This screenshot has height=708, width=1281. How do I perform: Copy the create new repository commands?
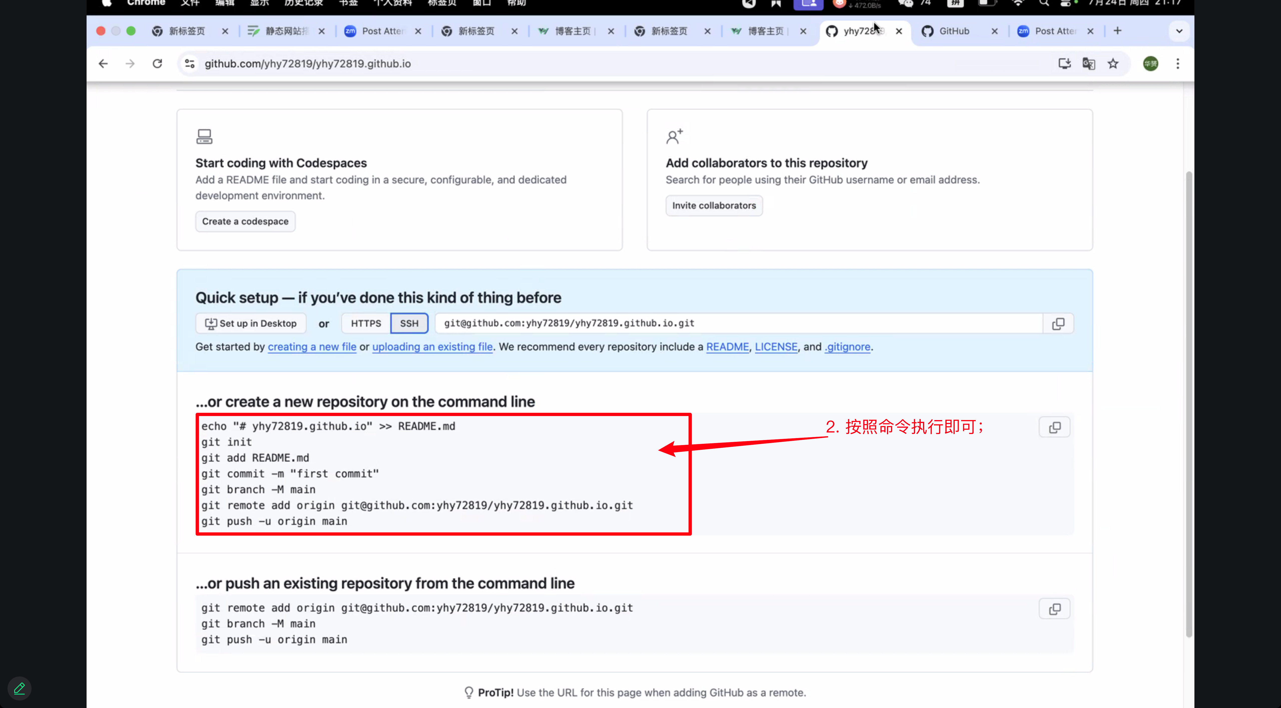coord(1055,428)
